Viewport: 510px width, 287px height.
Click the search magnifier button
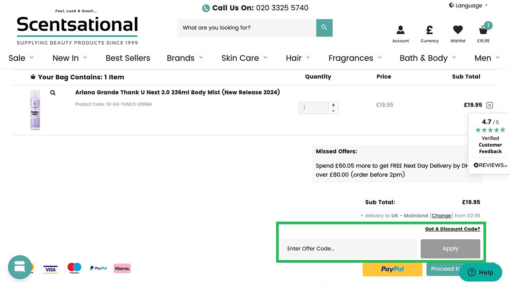click(324, 28)
